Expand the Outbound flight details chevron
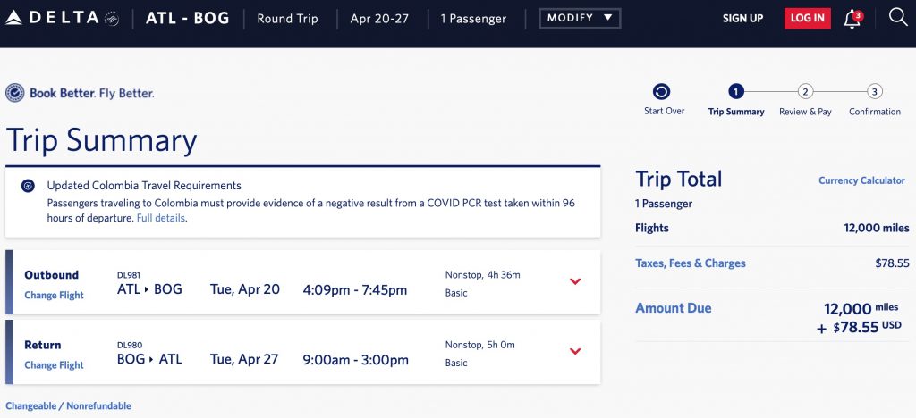 point(575,281)
